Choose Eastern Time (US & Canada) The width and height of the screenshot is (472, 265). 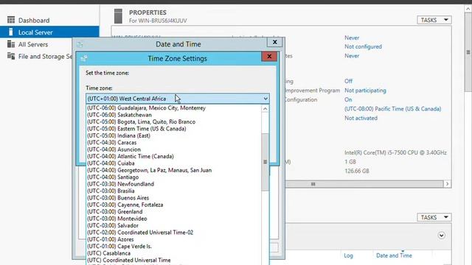[136, 129]
